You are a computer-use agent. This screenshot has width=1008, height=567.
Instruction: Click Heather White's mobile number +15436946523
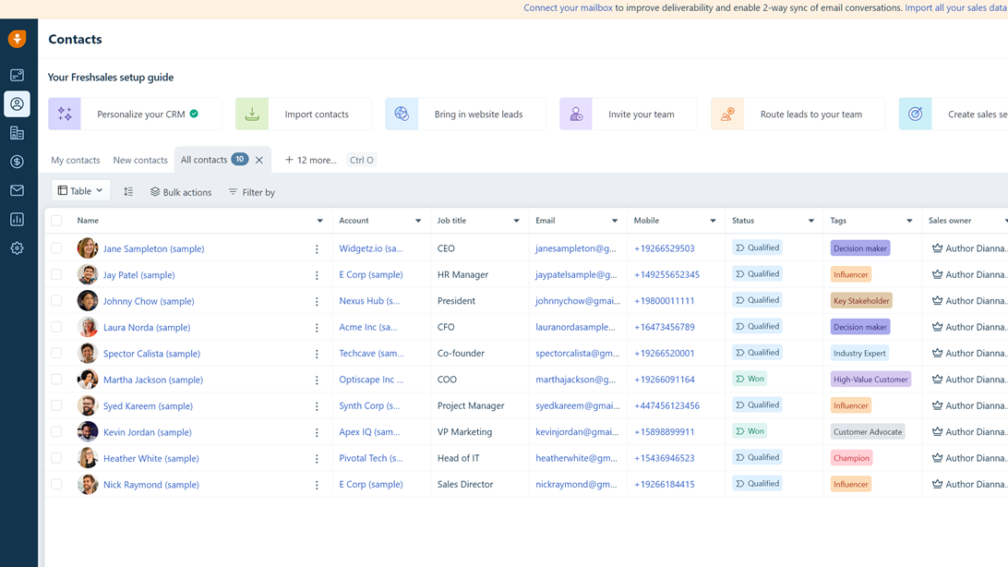click(x=664, y=458)
